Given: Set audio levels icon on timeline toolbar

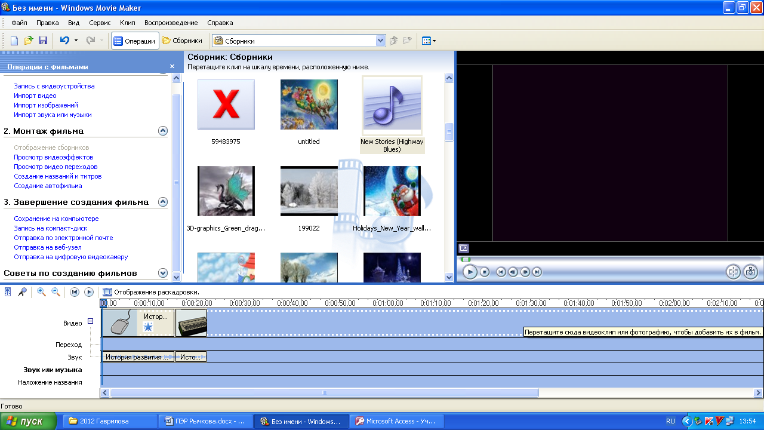Looking at the screenshot, I should [8, 292].
